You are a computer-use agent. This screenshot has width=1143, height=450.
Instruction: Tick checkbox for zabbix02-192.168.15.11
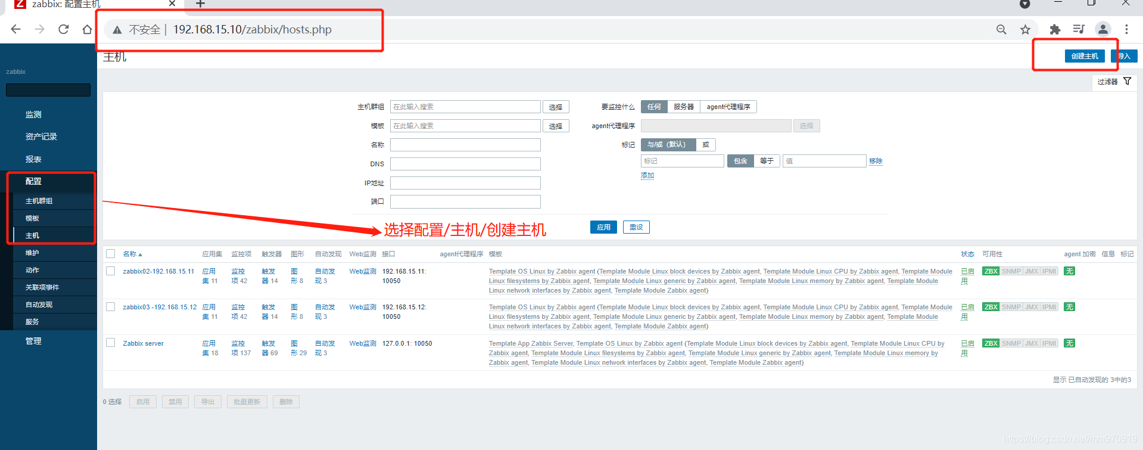(111, 271)
